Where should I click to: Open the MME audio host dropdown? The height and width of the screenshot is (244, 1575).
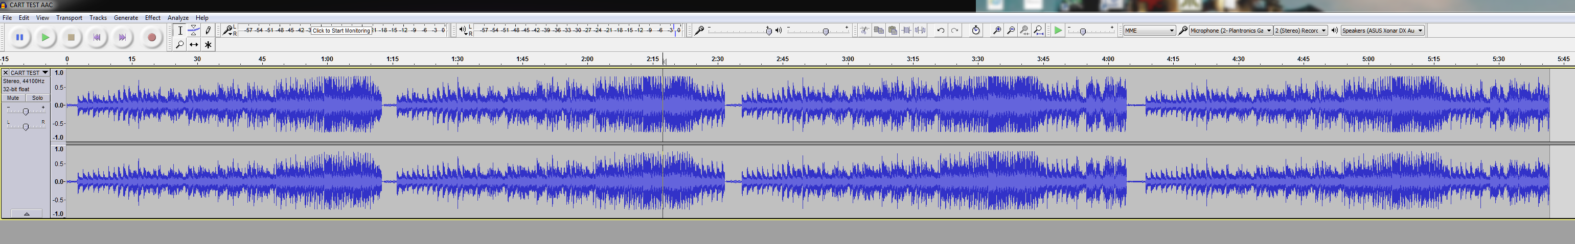(x=1150, y=31)
